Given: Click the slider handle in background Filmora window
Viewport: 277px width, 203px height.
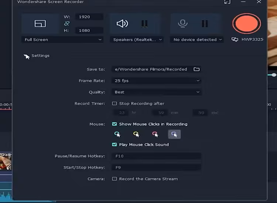Looking at the screenshot, I should 274,75.
